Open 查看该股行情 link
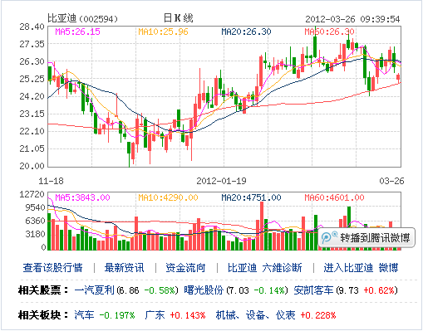Image resolution: width=423 pixels, height=331 pixels. tap(52, 268)
